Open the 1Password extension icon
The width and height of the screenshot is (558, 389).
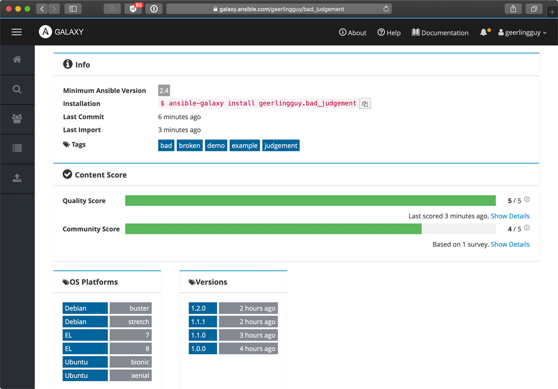pyautogui.click(x=154, y=9)
